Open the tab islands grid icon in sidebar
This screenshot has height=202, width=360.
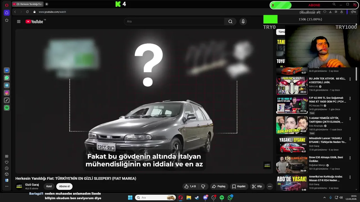(x=7, y=156)
